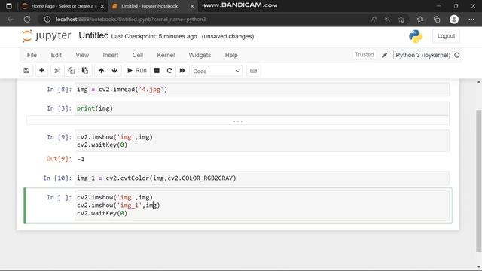Image resolution: width=482 pixels, height=271 pixels.
Task: Click the Python 3 (ipykernel) kernel name
Action: 423,55
